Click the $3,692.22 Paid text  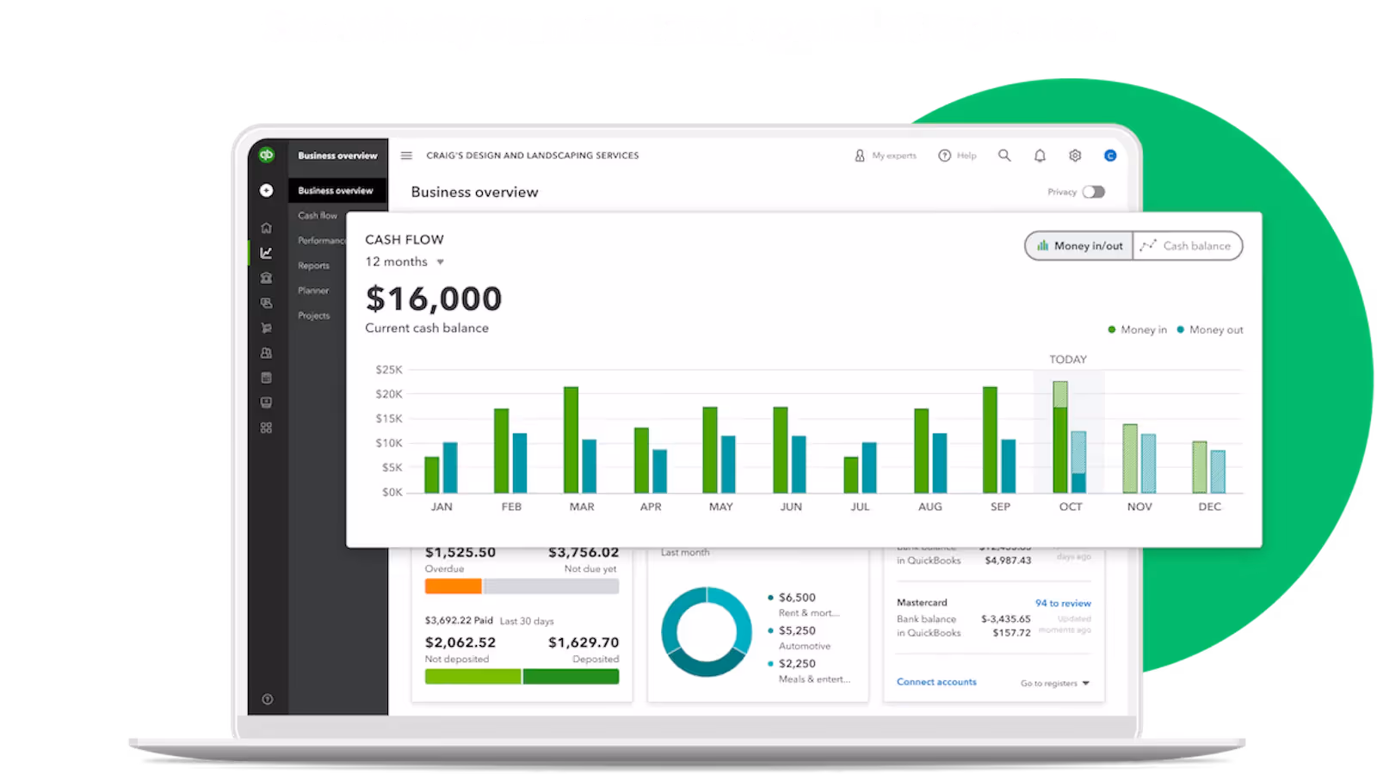tap(459, 620)
